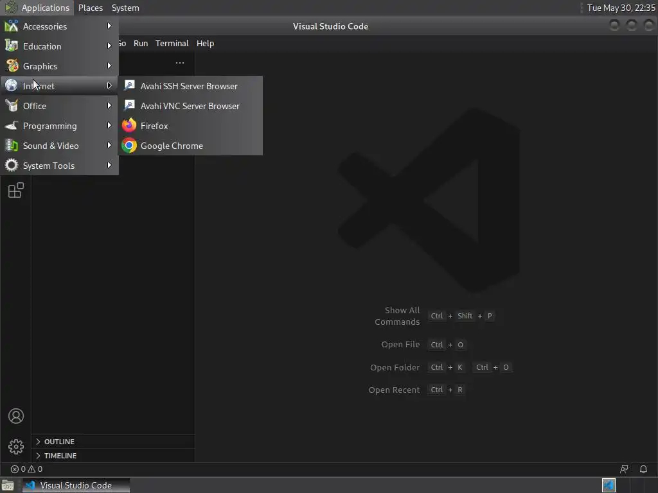
Task: Expand the OUTLINE section
Action: [x=112, y=442]
